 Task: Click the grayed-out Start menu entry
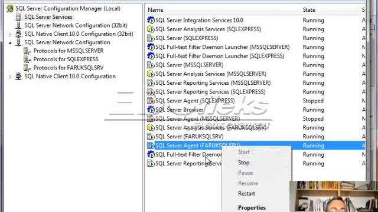[243, 152]
